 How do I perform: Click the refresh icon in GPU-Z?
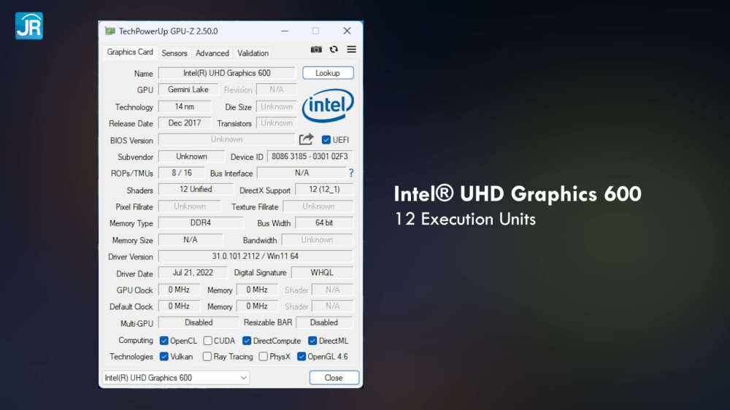pos(334,50)
